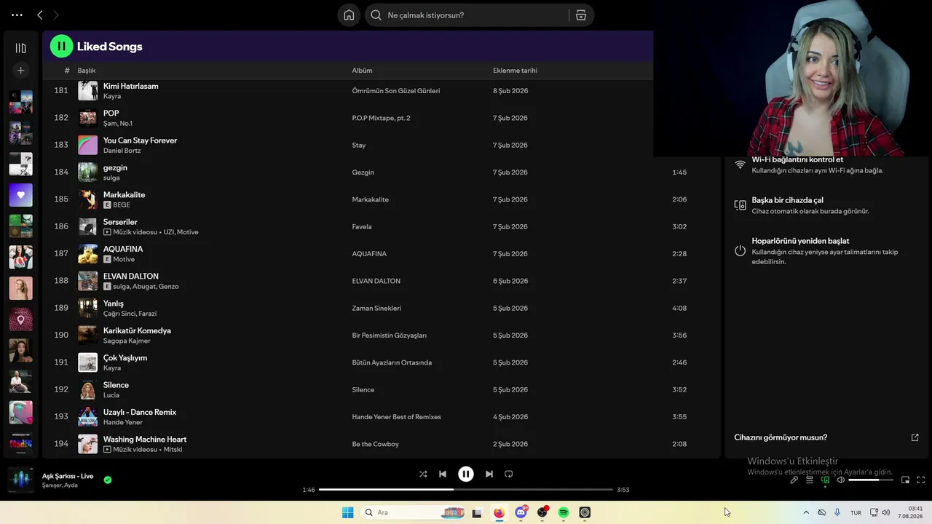Go back with the left arrow
This screenshot has width=932, height=524.
40,15
